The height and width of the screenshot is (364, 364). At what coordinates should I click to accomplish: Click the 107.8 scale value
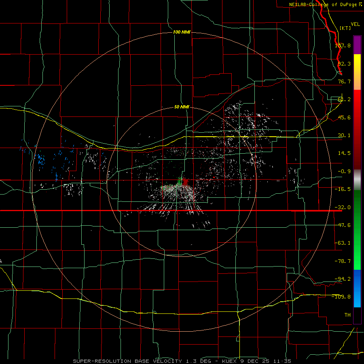click(x=343, y=45)
